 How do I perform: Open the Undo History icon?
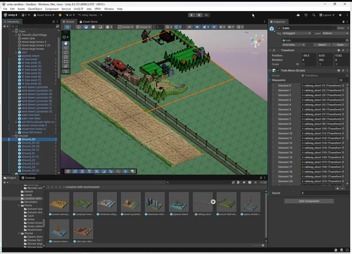(x=306, y=15)
